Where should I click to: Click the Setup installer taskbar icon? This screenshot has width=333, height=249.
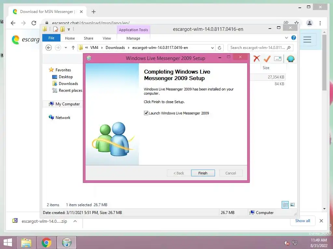[67, 243]
